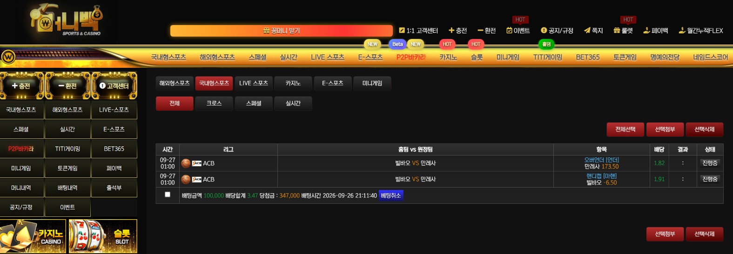The width and height of the screenshot is (733, 254).
Task: Open 네임드스코어 in the gold navigation bar
Action: pos(710,57)
